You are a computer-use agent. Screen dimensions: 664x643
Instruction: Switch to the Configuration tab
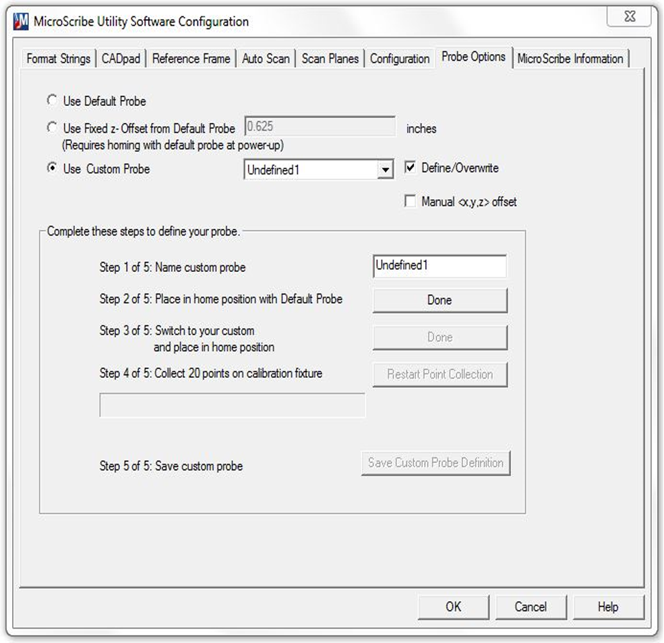coord(399,59)
